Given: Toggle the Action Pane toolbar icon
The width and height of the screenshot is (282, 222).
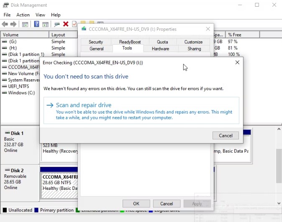Looking at the screenshot, I should [x=45, y=24].
